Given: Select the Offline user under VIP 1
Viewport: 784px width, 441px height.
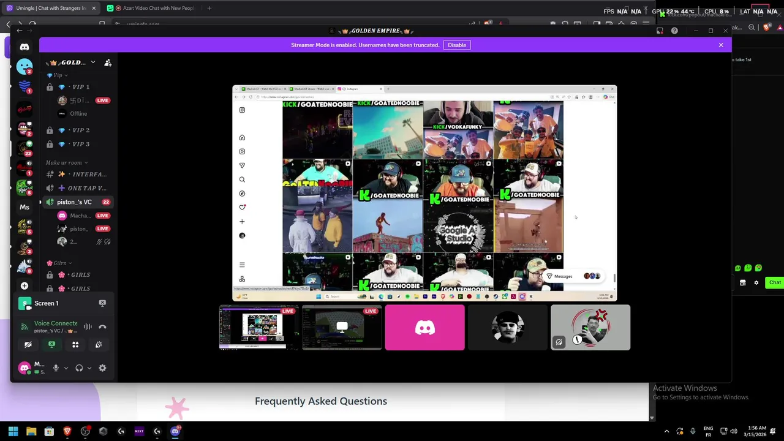Looking at the screenshot, I should [77, 114].
